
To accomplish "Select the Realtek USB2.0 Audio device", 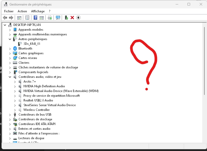I will point(38,100).
